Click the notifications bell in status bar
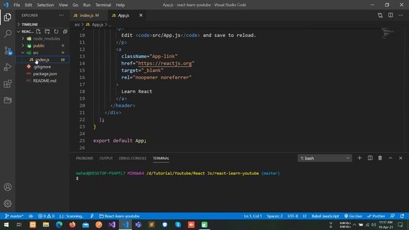Image resolution: width=409 pixels, height=230 pixels. click(x=402, y=216)
